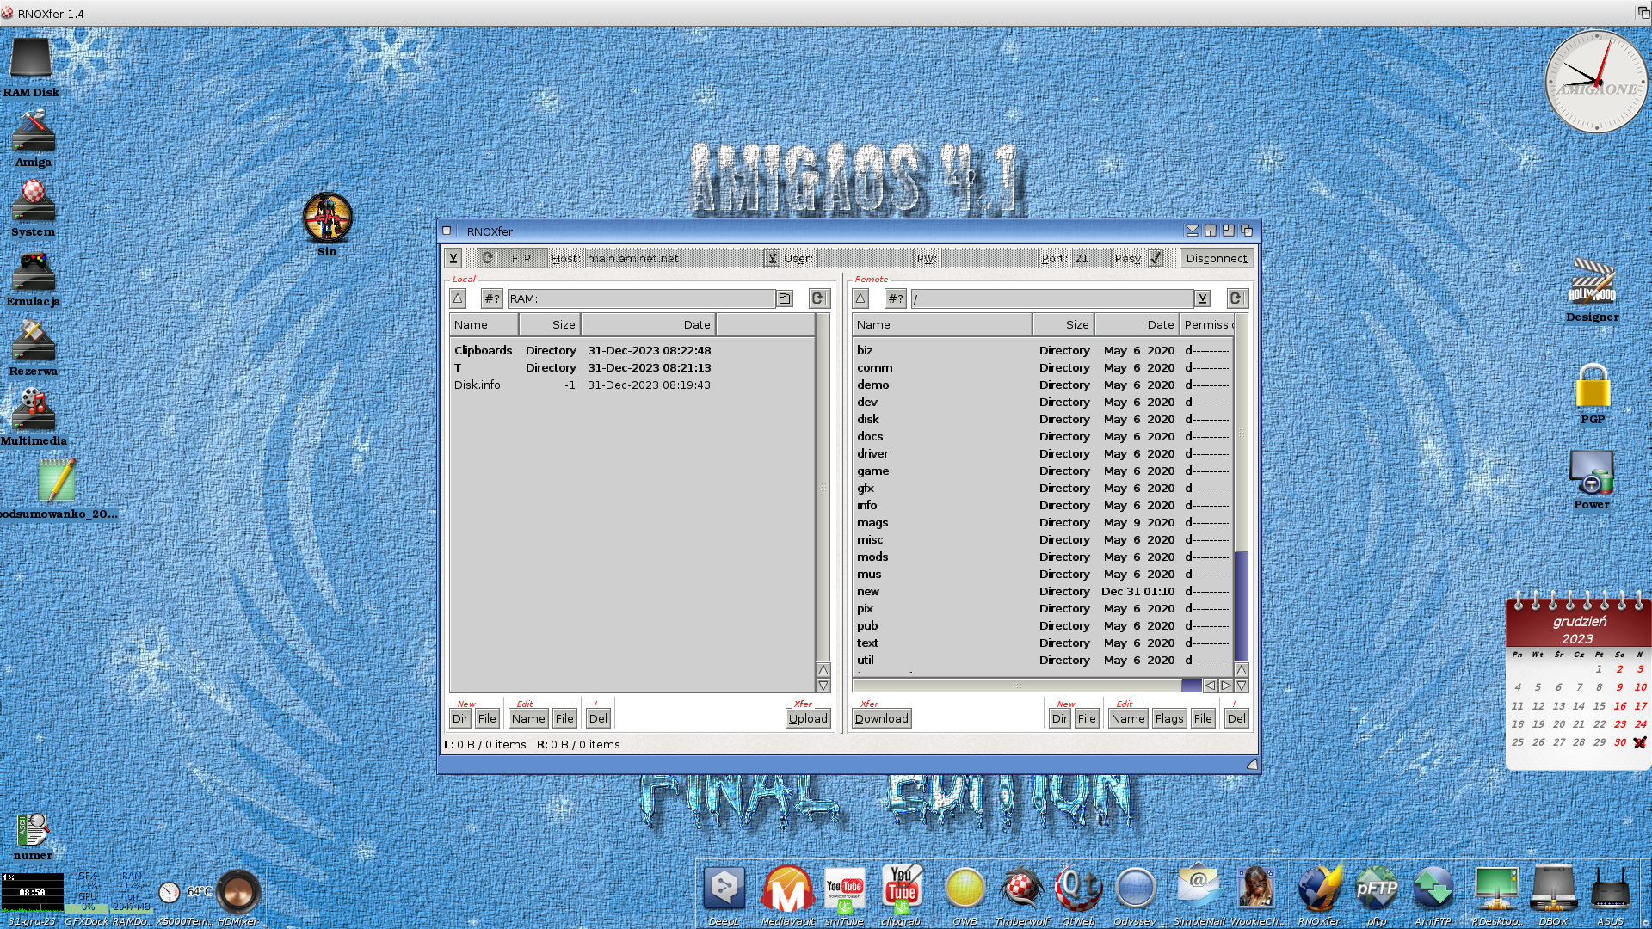Edit remote Flags button
The image size is (1652, 929).
(x=1169, y=718)
